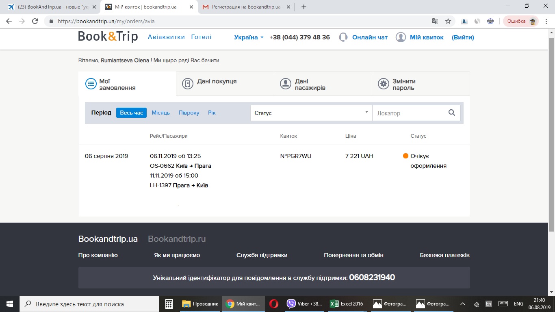Expand the Україна country selector

(x=249, y=37)
